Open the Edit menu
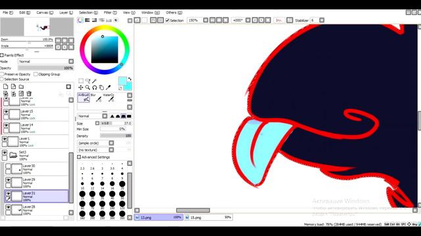Viewport: 421px width, 236px height. (24, 12)
